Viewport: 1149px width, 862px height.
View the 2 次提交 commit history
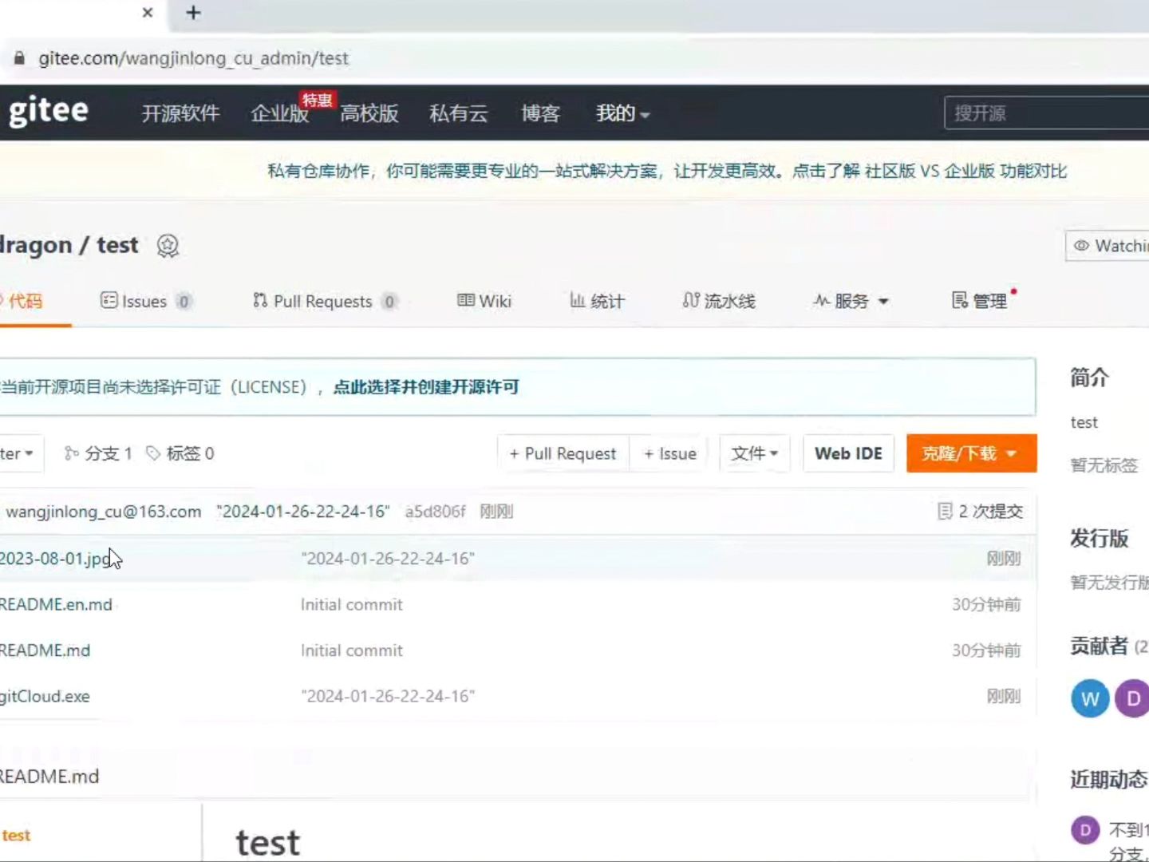981,512
